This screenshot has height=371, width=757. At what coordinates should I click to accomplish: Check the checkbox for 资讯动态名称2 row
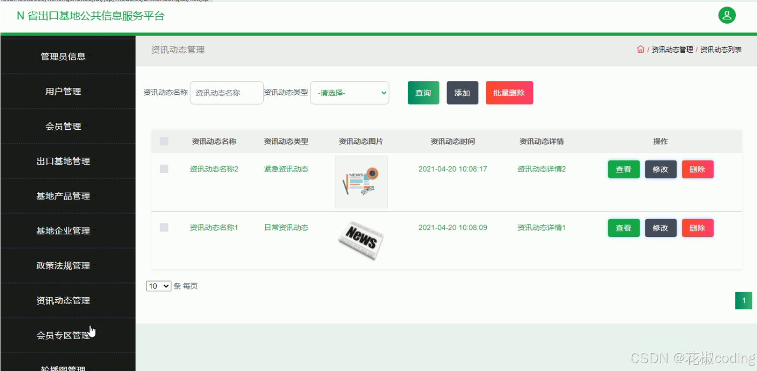[164, 169]
